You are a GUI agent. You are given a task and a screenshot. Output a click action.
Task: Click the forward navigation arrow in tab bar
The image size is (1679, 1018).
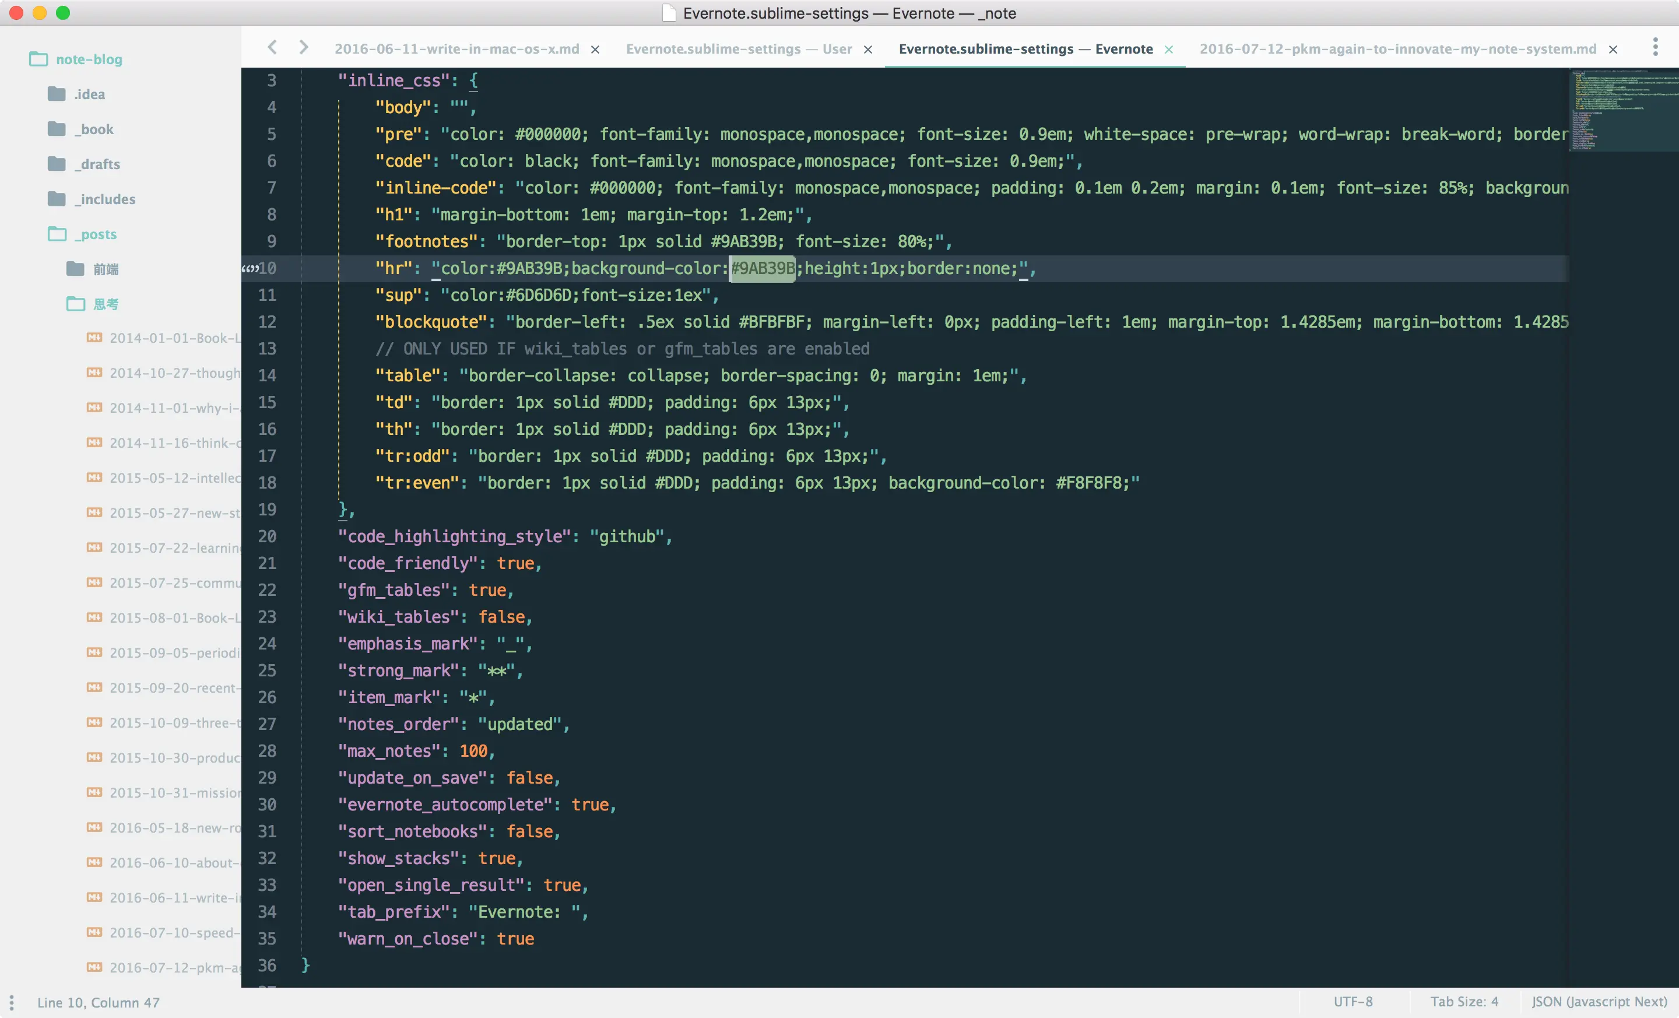click(x=303, y=47)
